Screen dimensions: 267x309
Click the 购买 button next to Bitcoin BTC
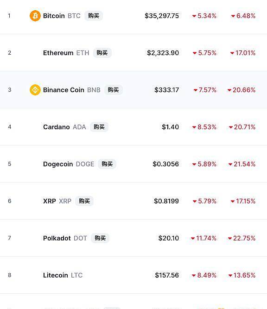tap(94, 16)
